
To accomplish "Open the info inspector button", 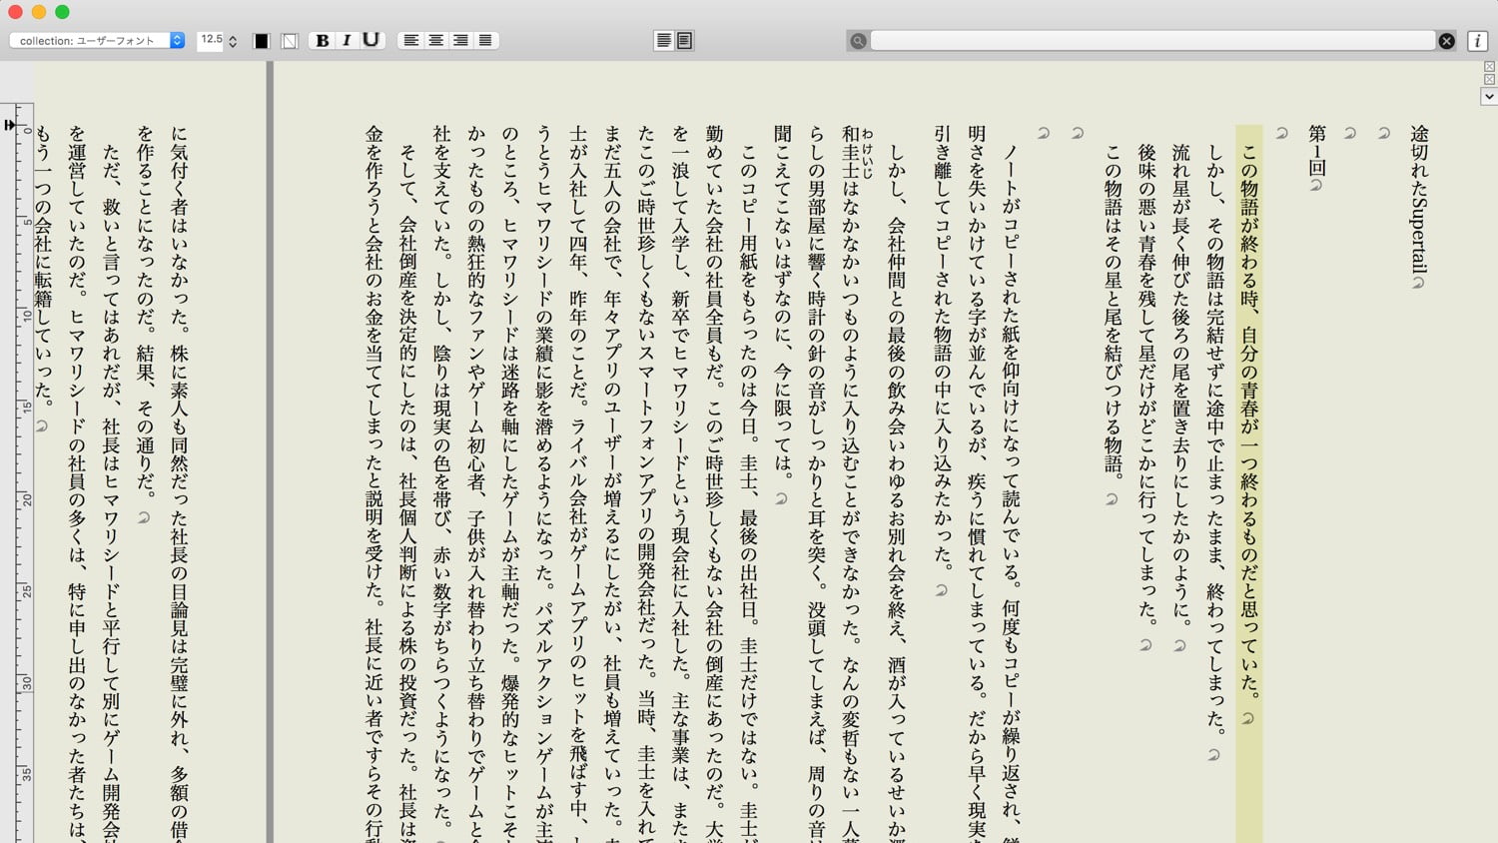I will tap(1477, 41).
